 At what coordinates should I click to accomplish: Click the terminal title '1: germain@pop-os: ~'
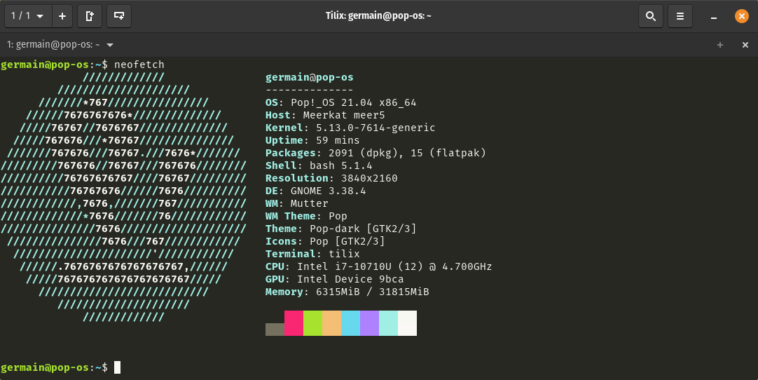point(53,45)
